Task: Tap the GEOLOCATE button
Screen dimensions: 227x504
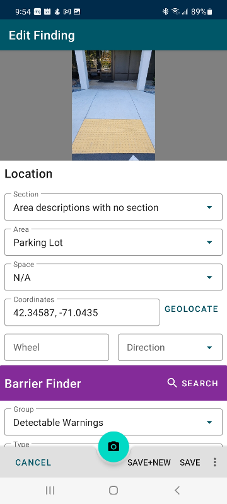Action: (191, 309)
